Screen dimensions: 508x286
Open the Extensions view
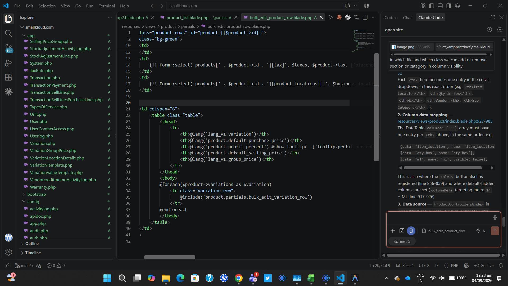click(8, 77)
